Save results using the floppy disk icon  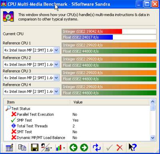pyautogui.click(x=35, y=148)
